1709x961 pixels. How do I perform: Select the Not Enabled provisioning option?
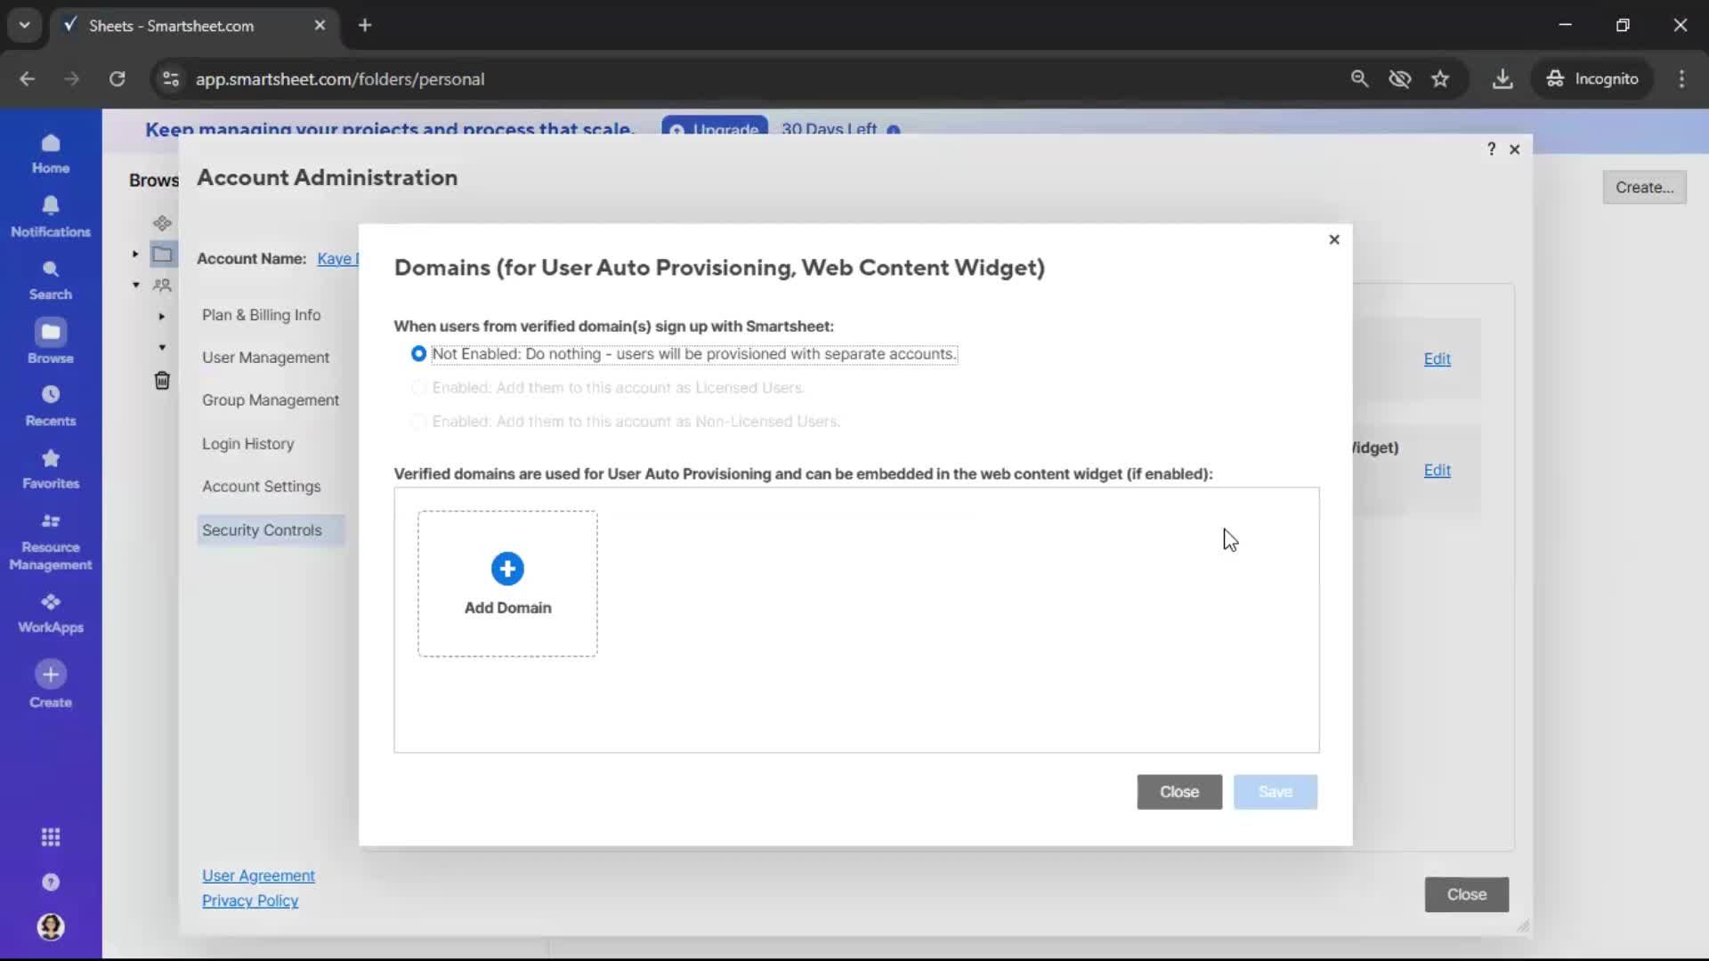(x=418, y=354)
